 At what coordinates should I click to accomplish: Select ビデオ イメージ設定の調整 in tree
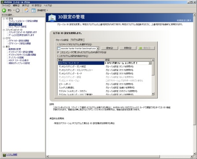click(x=19, y=43)
